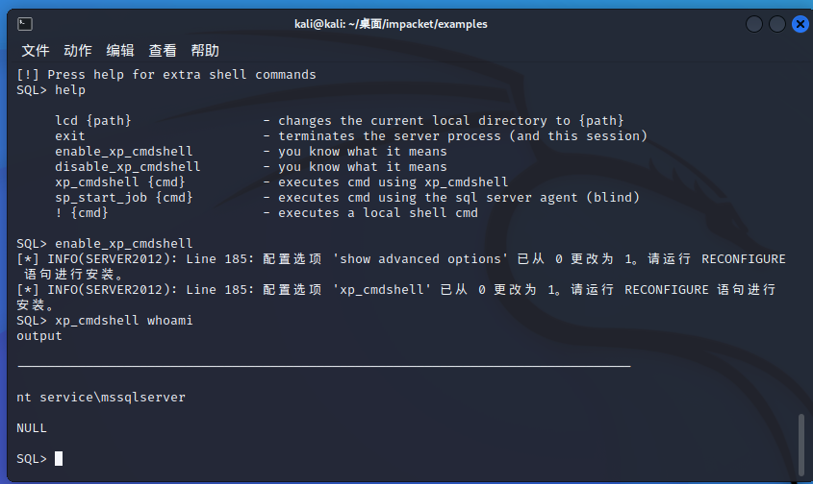Open the 帮助 menu
This screenshot has width=813, height=484.
pyautogui.click(x=205, y=51)
